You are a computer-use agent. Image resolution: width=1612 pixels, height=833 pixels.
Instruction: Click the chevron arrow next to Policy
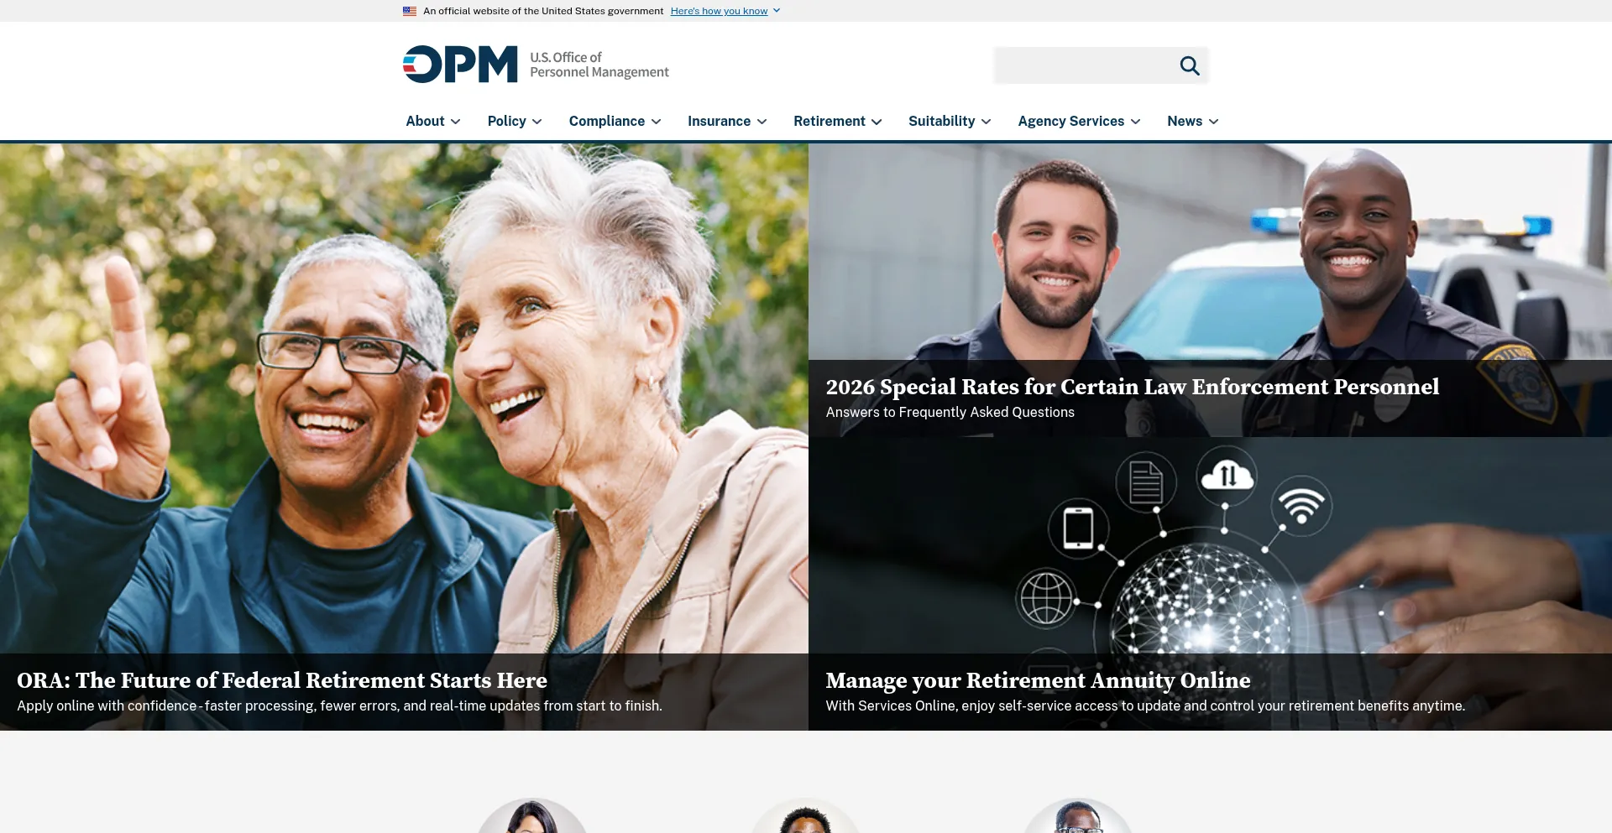tap(537, 122)
